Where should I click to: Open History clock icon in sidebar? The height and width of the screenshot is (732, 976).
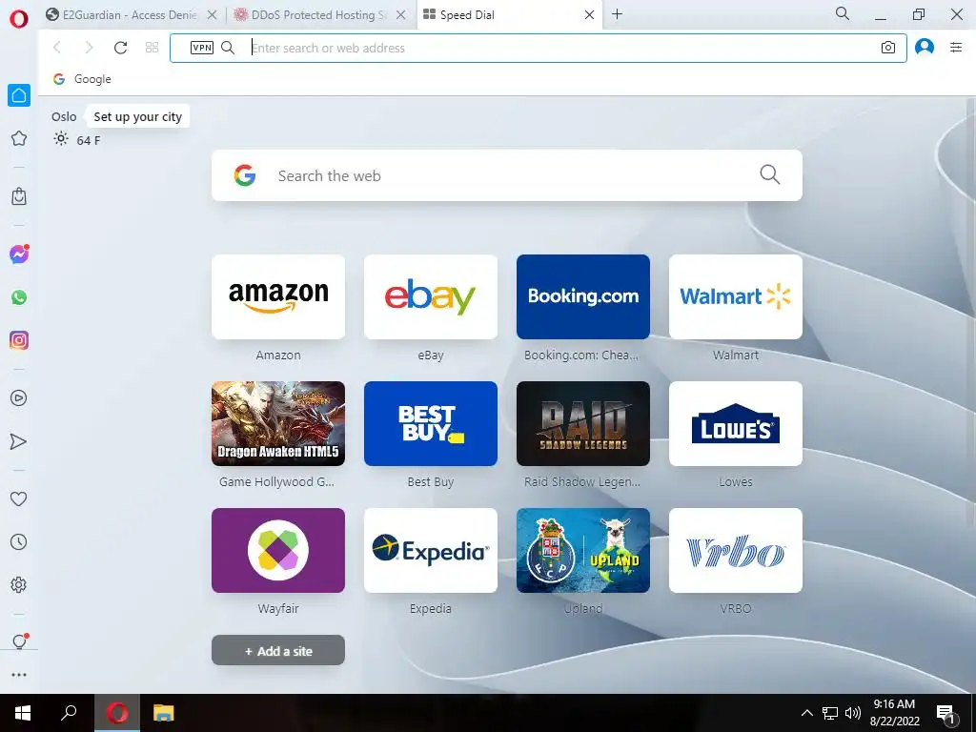point(19,541)
